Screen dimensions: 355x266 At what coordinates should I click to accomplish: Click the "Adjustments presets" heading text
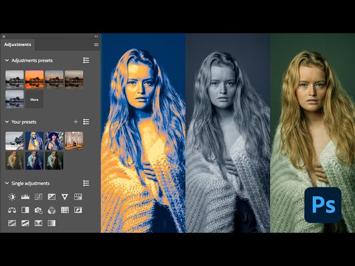(32, 60)
